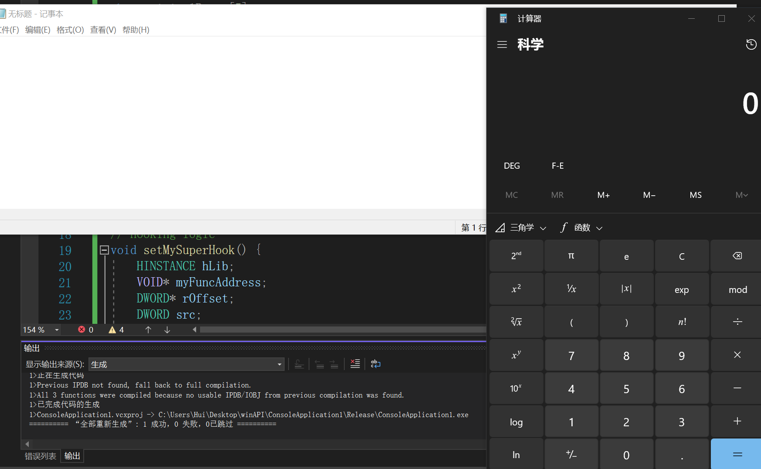
Task: Click the C clear button
Action: tap(682, 256)
